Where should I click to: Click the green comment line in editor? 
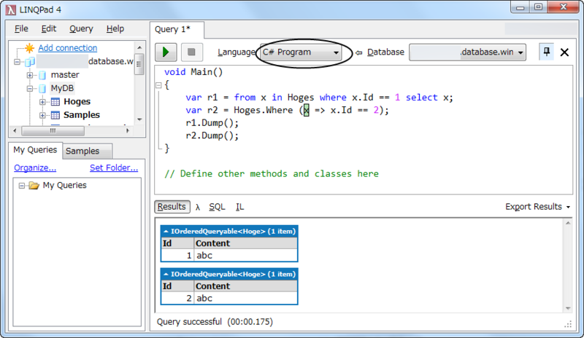[x=272, y=173]
